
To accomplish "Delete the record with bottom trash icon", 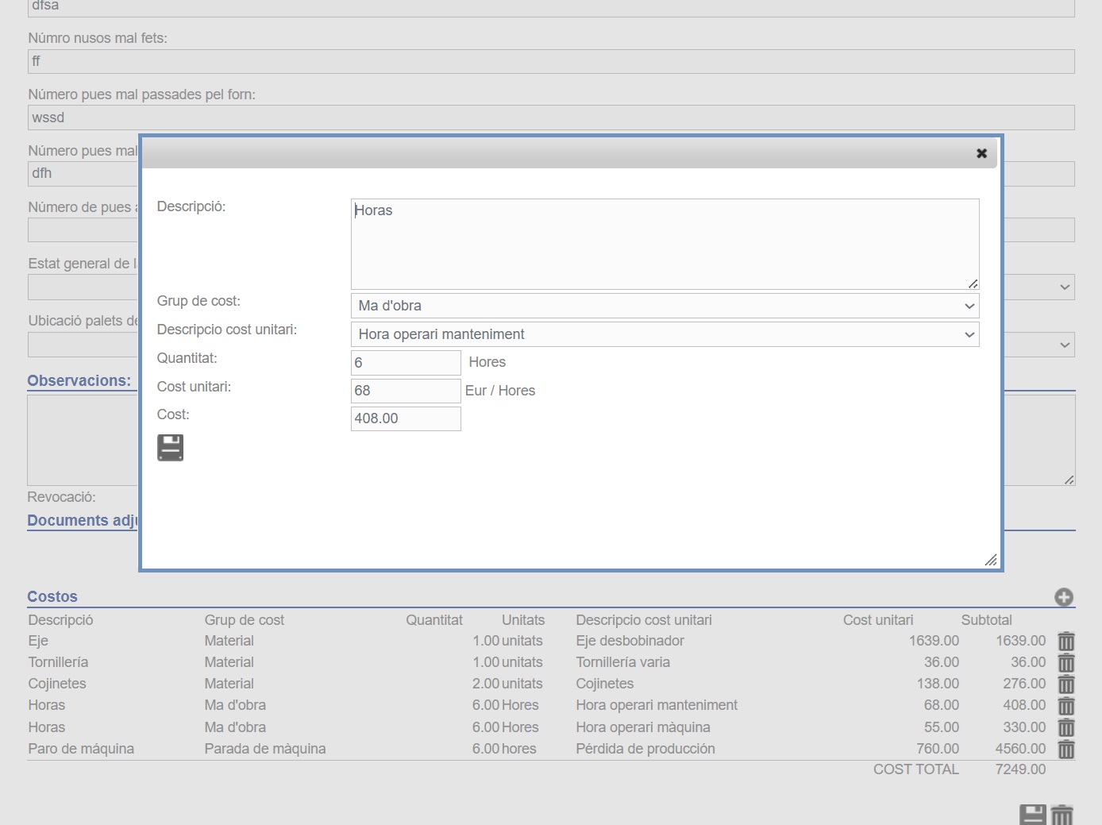I will 1062,815.
